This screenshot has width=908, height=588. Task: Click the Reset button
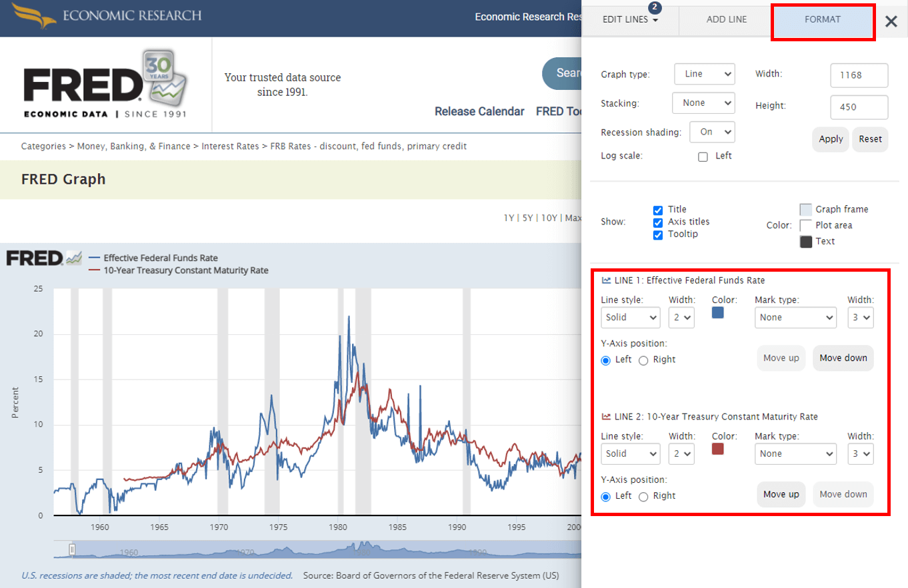click(870, 139)
